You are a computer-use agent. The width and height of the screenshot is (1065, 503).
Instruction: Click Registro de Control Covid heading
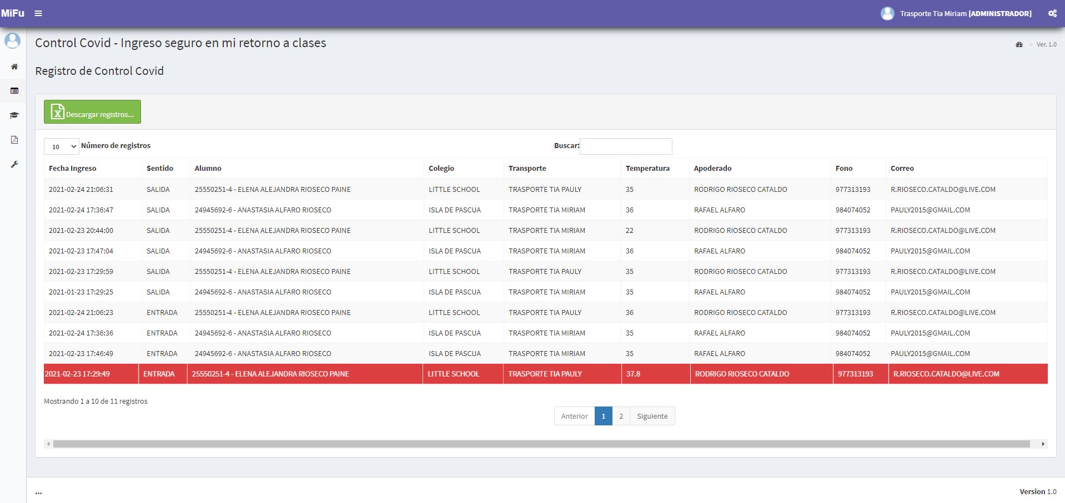click(x=99, y=71)
